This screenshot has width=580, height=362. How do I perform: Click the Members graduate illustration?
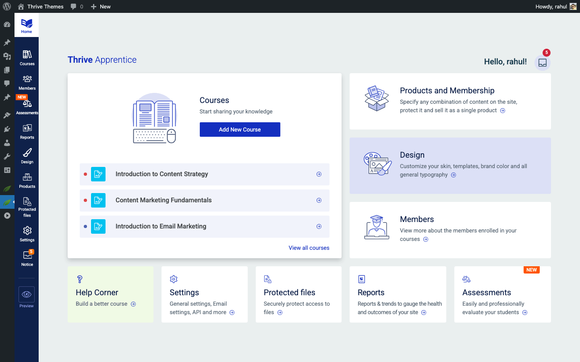pyautogui.click(x=377, y=227)
